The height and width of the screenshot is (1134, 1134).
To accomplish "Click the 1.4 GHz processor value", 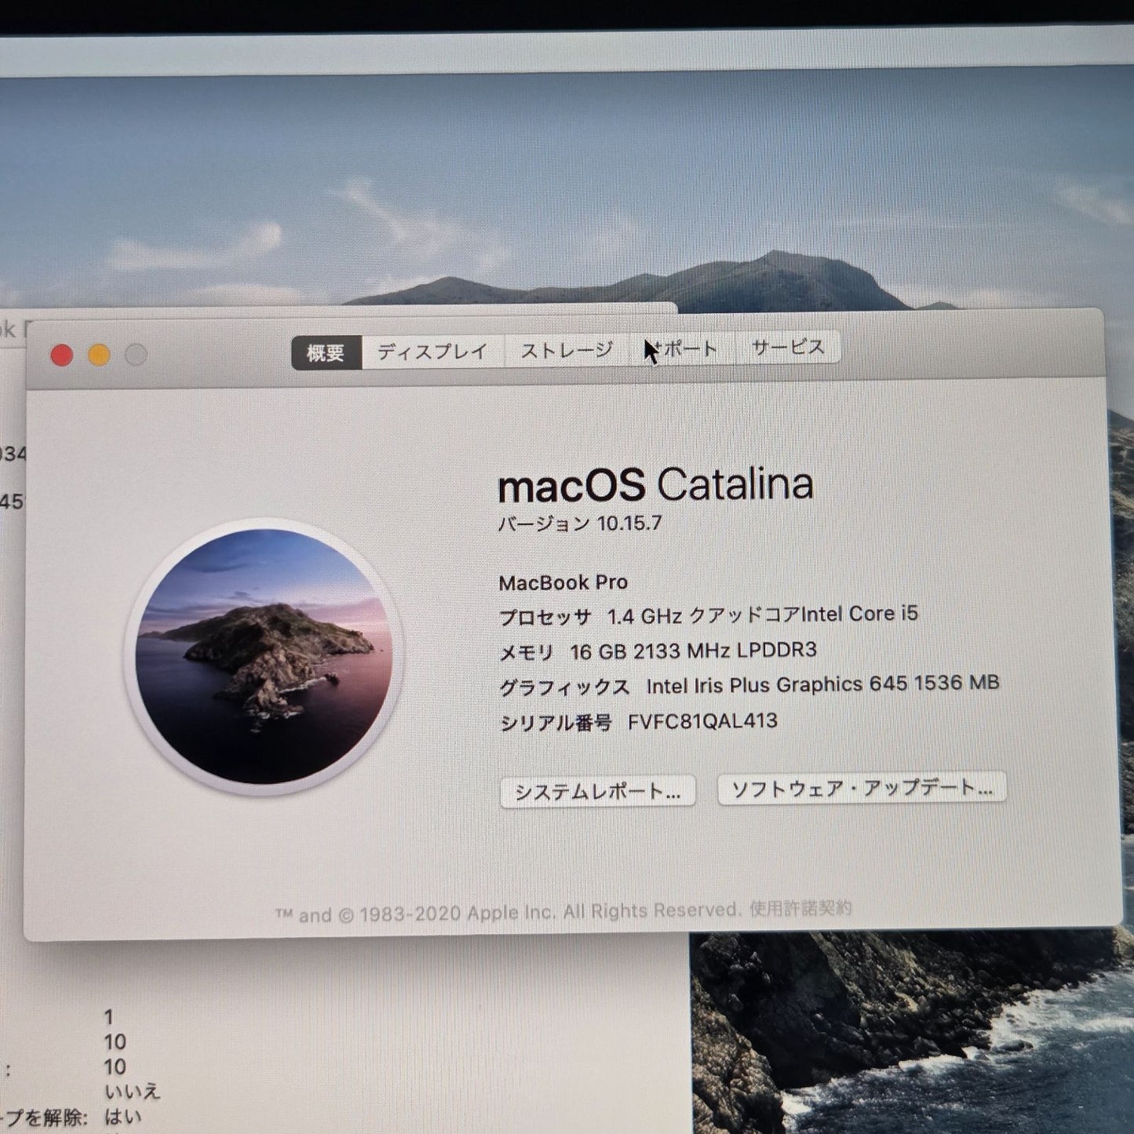I will tap(763, 614).
